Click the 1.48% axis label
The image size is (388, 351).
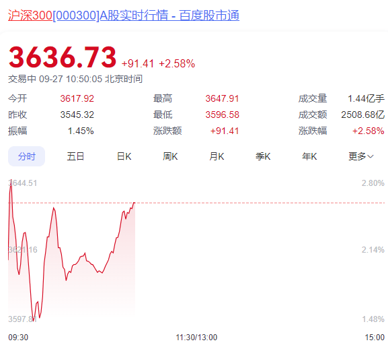click(373, 319)
